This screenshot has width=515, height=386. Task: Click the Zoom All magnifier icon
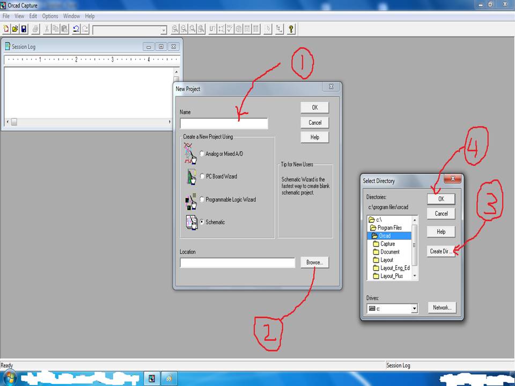[x=202, y=29]
